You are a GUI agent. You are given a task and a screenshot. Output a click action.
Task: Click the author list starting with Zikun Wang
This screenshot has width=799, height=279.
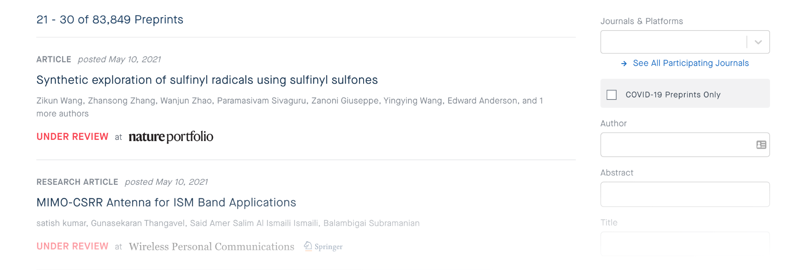[289, 101]
